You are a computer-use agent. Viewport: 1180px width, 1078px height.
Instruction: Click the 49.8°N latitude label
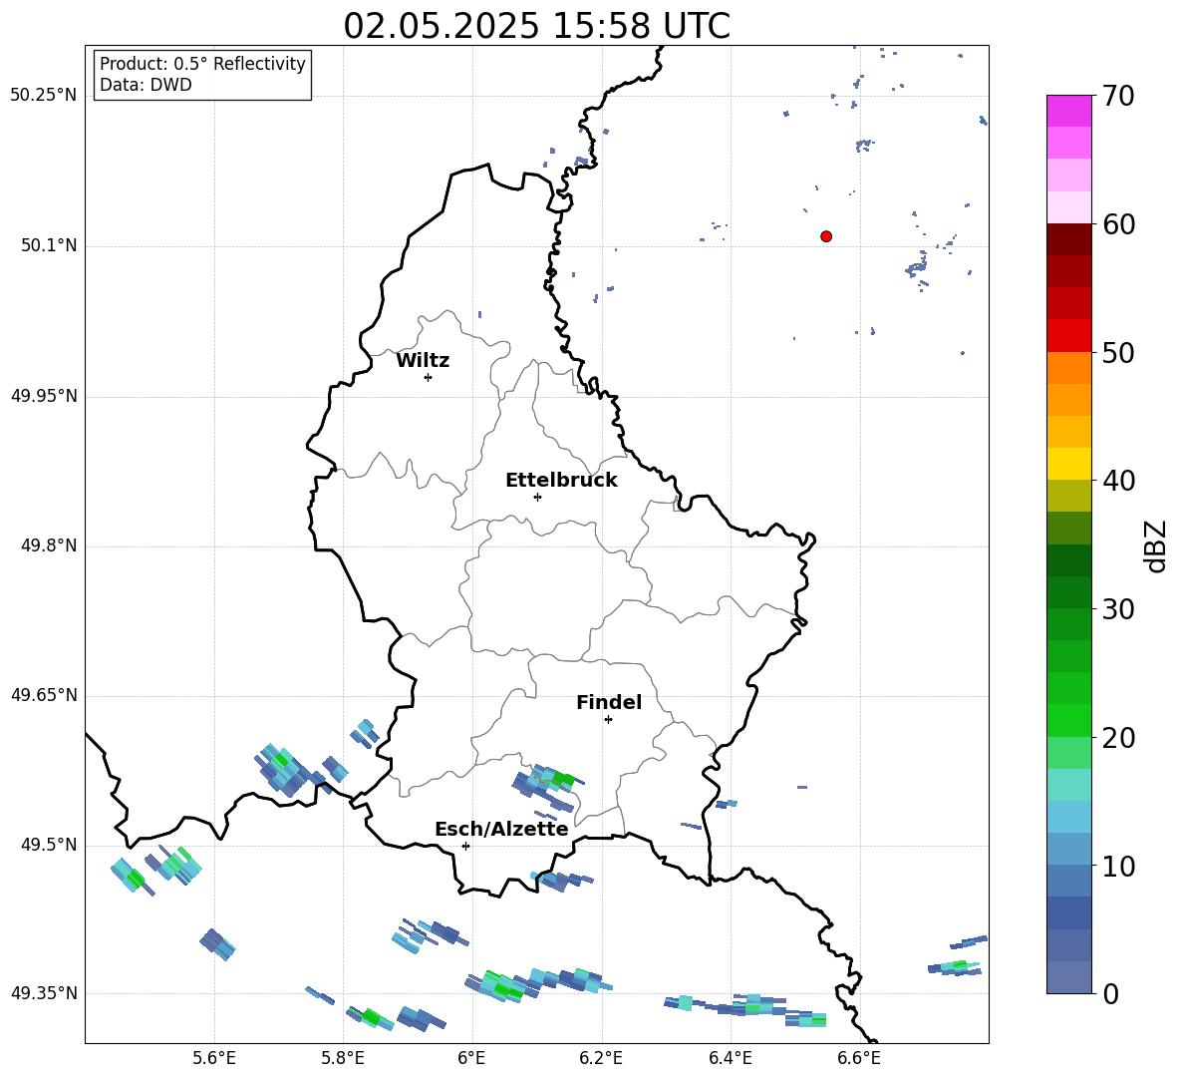pyautogui.click(x=49, y=545)
